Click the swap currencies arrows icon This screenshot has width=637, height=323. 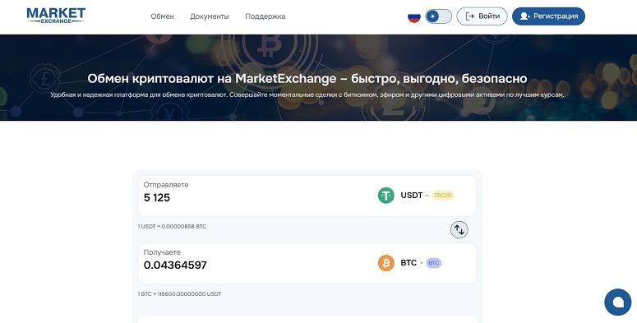459,230
